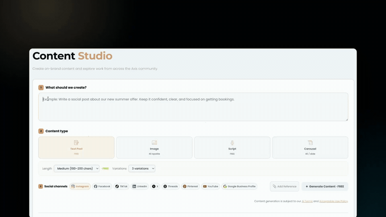Image resolution: width=386 pixels, height=217 pixels.
Task: Choose the Script content type
Action: 232,147
